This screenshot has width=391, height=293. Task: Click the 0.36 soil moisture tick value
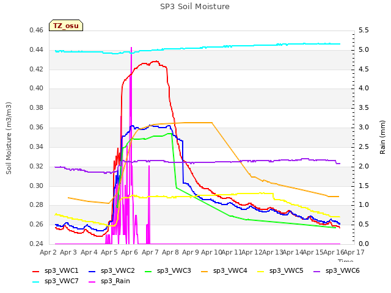tap(37, 128)
